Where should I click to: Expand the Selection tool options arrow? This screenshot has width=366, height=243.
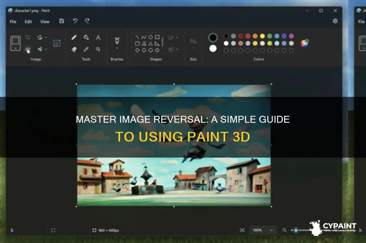click(x=15, y=48)
